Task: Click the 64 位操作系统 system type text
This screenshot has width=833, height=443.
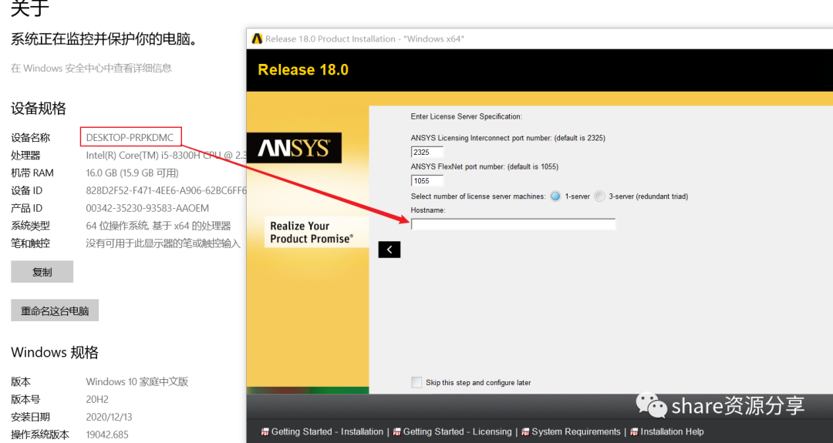Action: [x=158, y=226]
